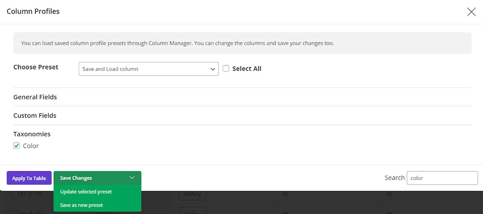The height and width of the screenshot is (214, 483).
Task: Open the Gallery button in row 97
Action: click(192, 194)
